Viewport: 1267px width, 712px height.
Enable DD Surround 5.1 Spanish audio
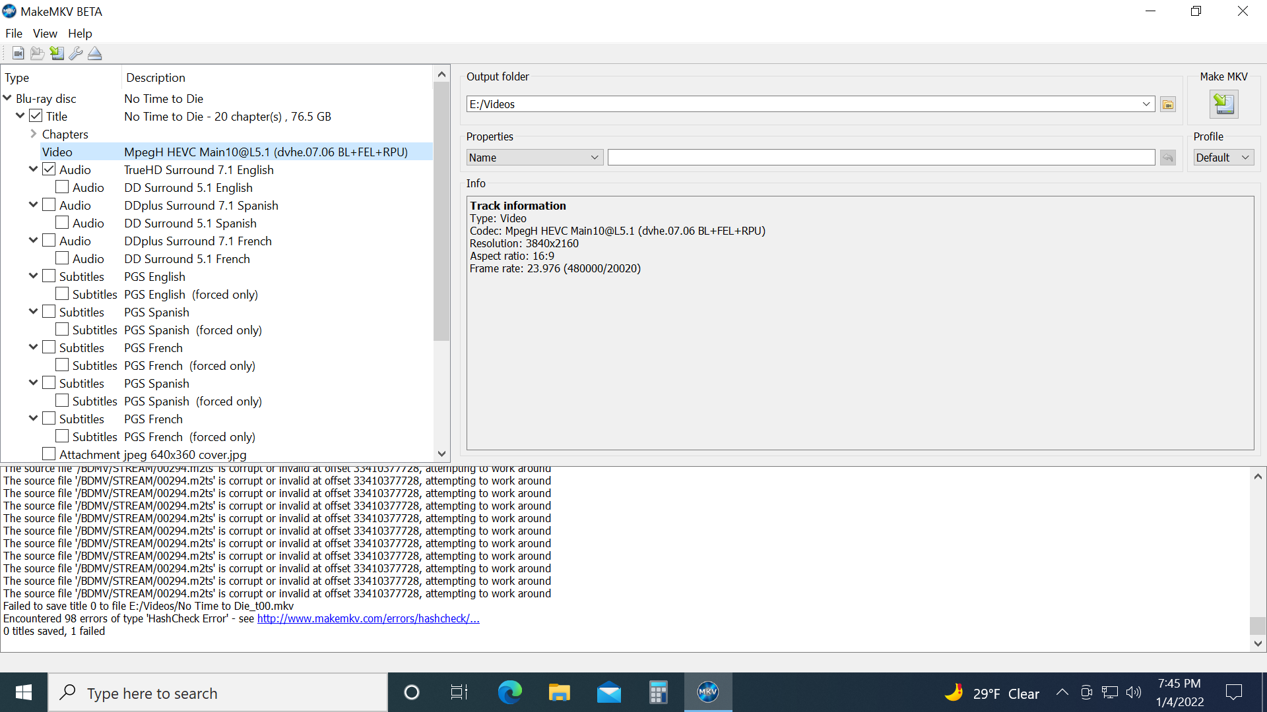[62, 223]
